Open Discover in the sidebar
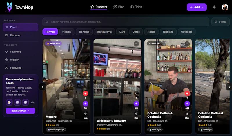 [x=20, y=35]
